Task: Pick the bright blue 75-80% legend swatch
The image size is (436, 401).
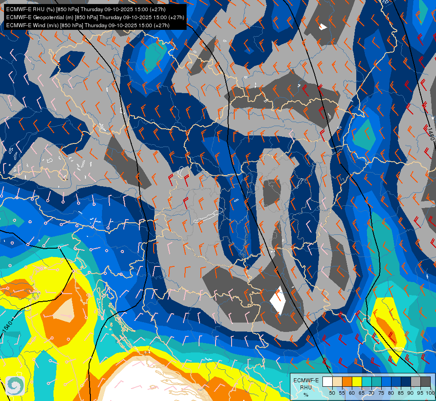Action: tap(386, 381)
